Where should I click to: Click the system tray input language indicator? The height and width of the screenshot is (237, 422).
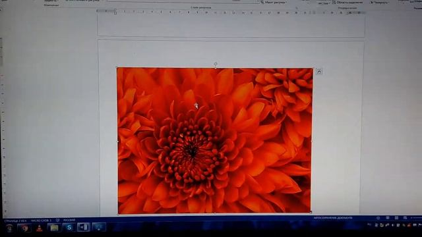click(x=369, y=224)
